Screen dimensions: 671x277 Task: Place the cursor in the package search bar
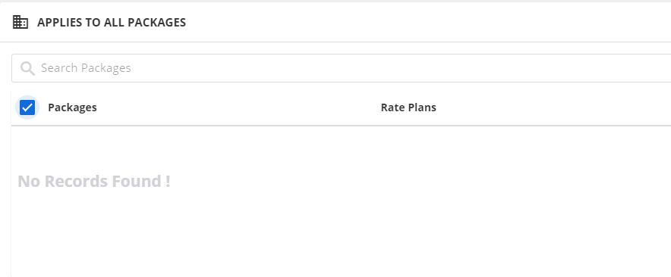341,68
